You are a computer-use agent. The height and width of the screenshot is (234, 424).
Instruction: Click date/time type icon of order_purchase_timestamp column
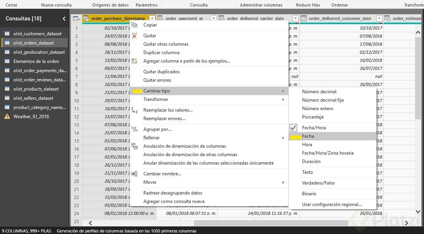(x=86, y=18)
